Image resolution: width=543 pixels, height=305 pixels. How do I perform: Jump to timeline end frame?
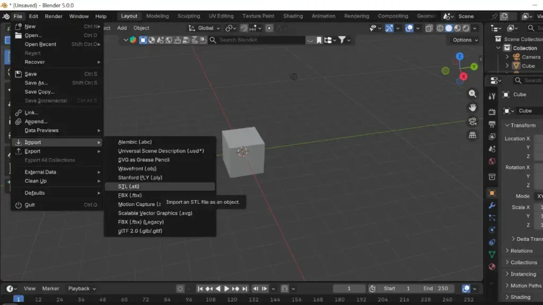(x=244, y=289)
